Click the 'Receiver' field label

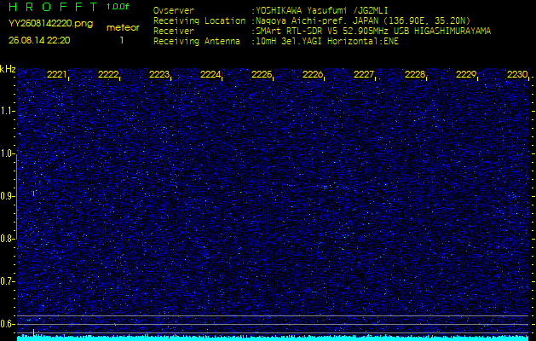[x=174, y=32]
